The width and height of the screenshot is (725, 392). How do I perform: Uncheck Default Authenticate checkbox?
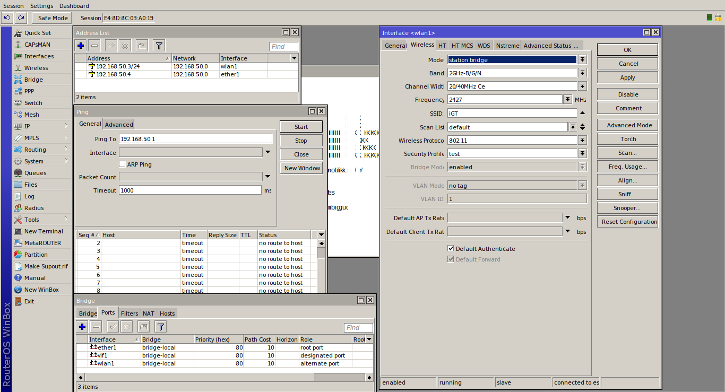pyautogui.click(x=451, y=249)
